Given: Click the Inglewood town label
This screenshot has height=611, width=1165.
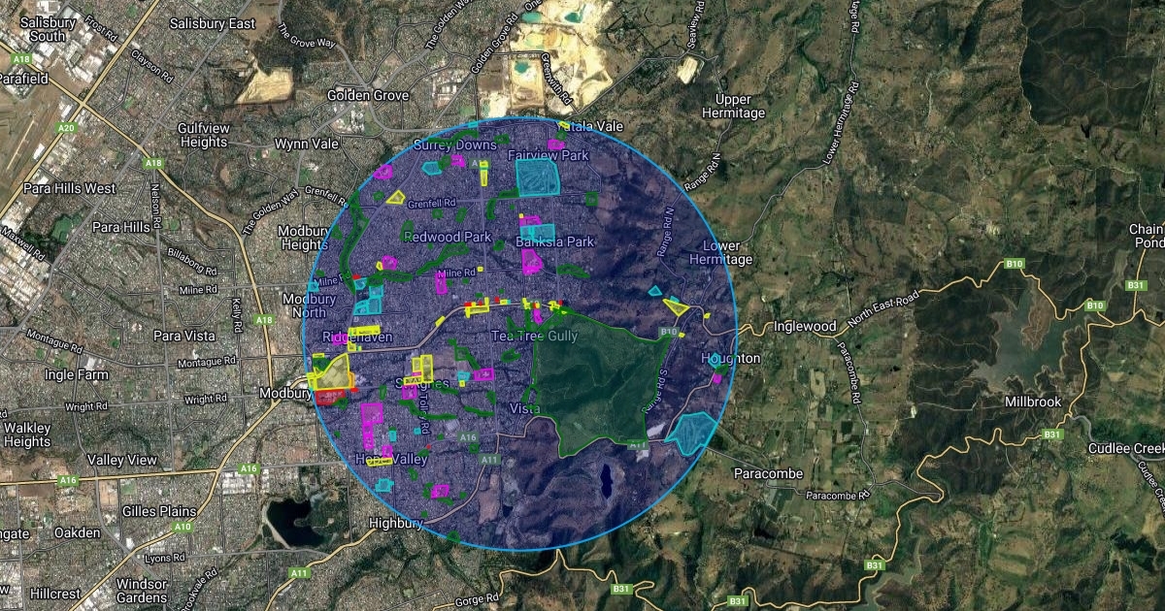Looking at the screenshot, I should pyautogui.click(x=805, y=326).
